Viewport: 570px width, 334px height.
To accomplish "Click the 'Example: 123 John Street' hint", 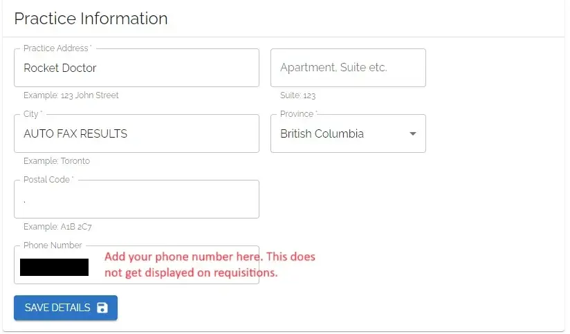I will coord(71,95).
